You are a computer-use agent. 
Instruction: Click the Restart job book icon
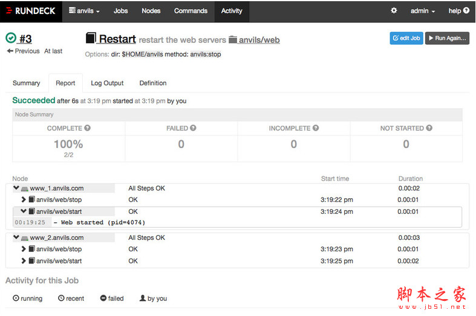click(91, 38)
